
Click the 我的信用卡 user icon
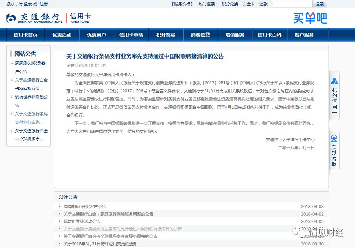click(334, 81)
